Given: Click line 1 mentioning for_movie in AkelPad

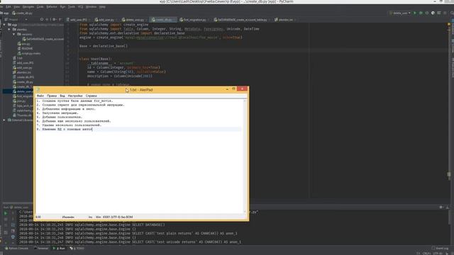Looking at the screenshot, I should tap(74, 101).
